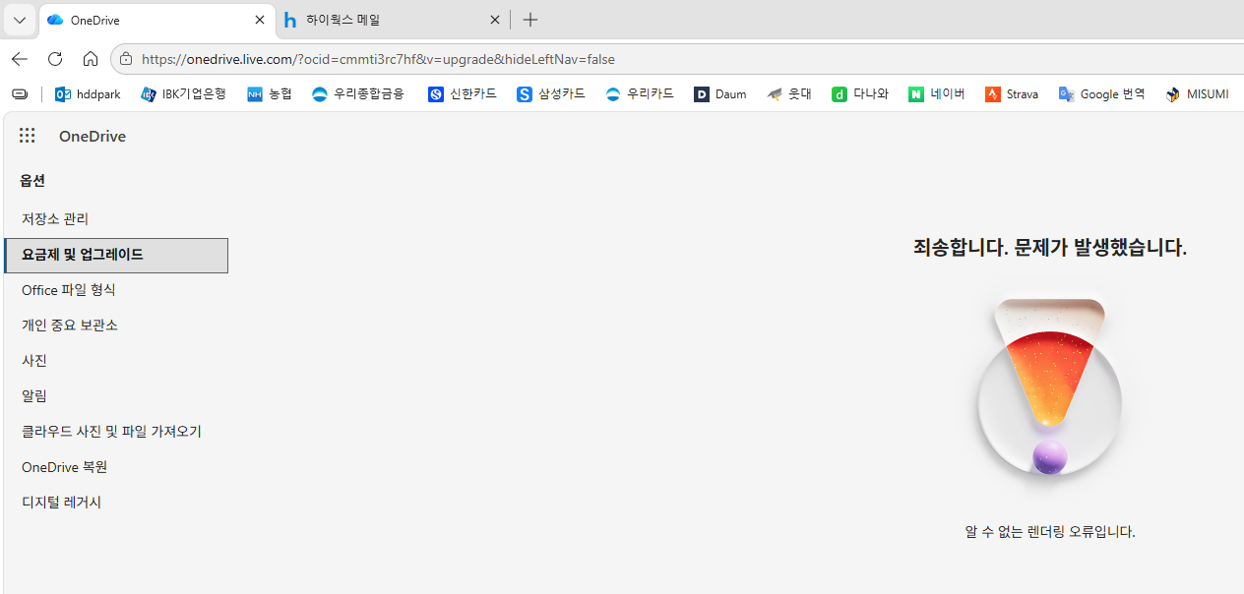Open Office 파일 형식 settings
This screenshot has width=1244, height=594.
click(116, 290)
